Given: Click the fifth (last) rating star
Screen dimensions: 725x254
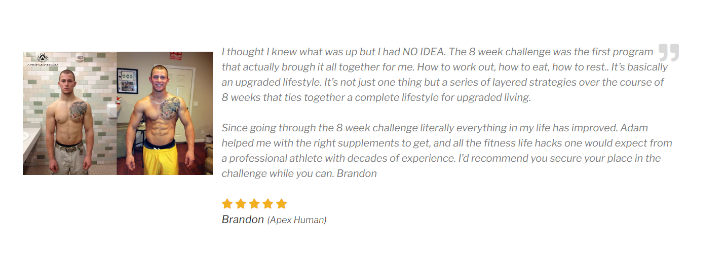Looking at the screenshot, I should (281, 204).
